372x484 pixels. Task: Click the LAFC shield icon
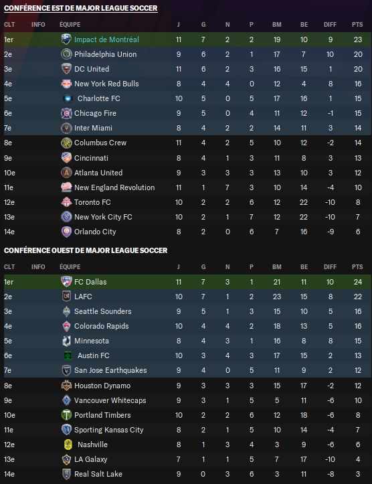[66, 297]
